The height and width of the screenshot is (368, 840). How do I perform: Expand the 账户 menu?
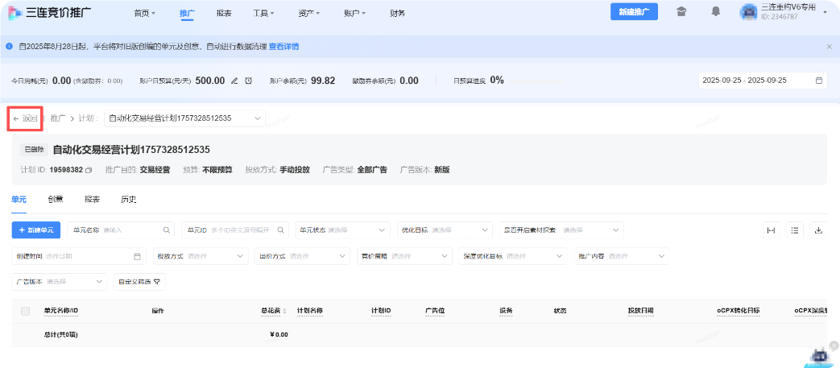tap(354, 13)
